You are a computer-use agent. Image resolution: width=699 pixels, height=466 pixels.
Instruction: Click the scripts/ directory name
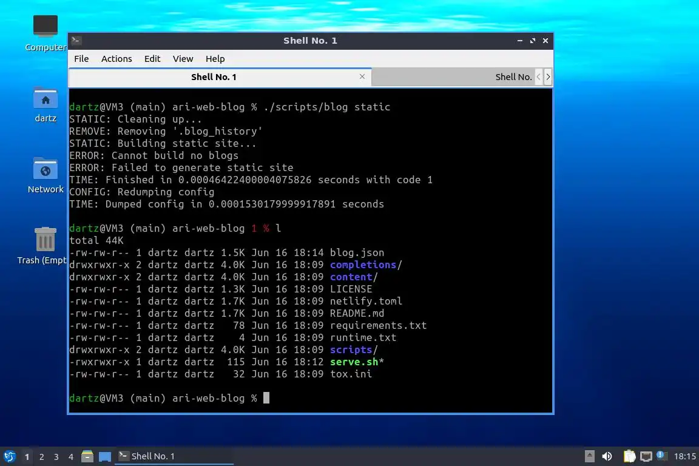(354, 349)
